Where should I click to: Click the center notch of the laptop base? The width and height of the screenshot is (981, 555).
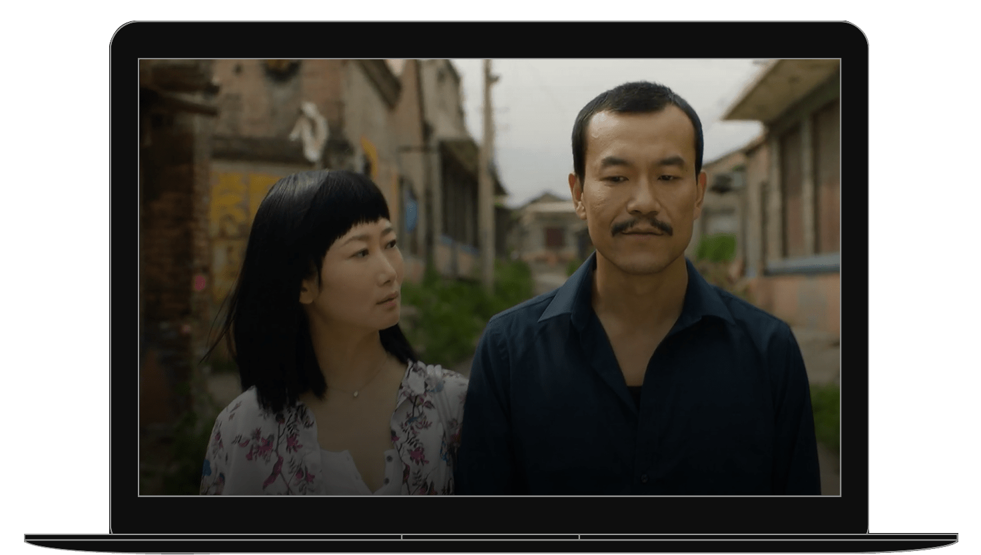point(490,536)
